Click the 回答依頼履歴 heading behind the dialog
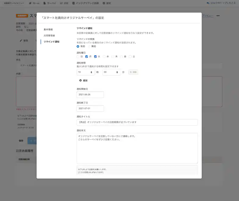This screenshot has width=239, height=201. [24, 151]
